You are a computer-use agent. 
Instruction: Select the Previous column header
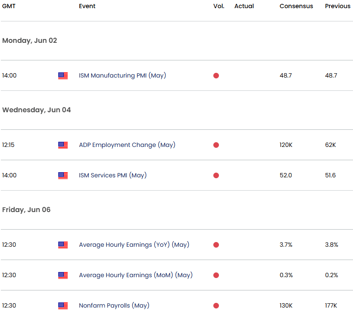(x=338, y=6)
